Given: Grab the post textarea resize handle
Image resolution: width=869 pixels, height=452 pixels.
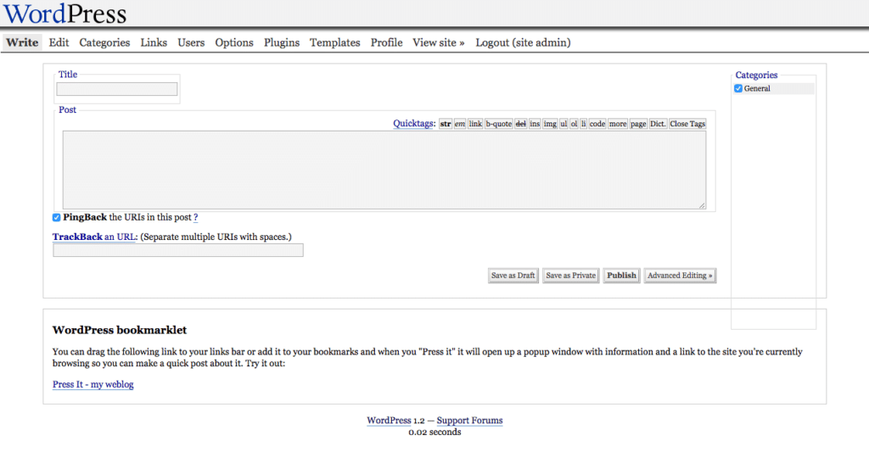Looking at the screenshot, I should click(702, 205).
